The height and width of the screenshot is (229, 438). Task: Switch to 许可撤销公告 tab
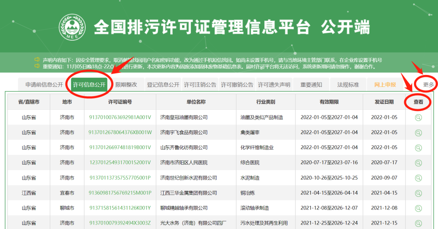(x=237, y=85)
